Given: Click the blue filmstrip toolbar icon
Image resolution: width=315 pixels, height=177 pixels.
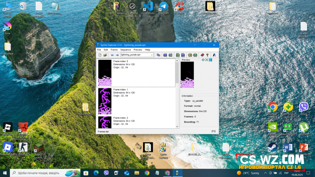Looking at the screenshot, I should pos(165,55).
